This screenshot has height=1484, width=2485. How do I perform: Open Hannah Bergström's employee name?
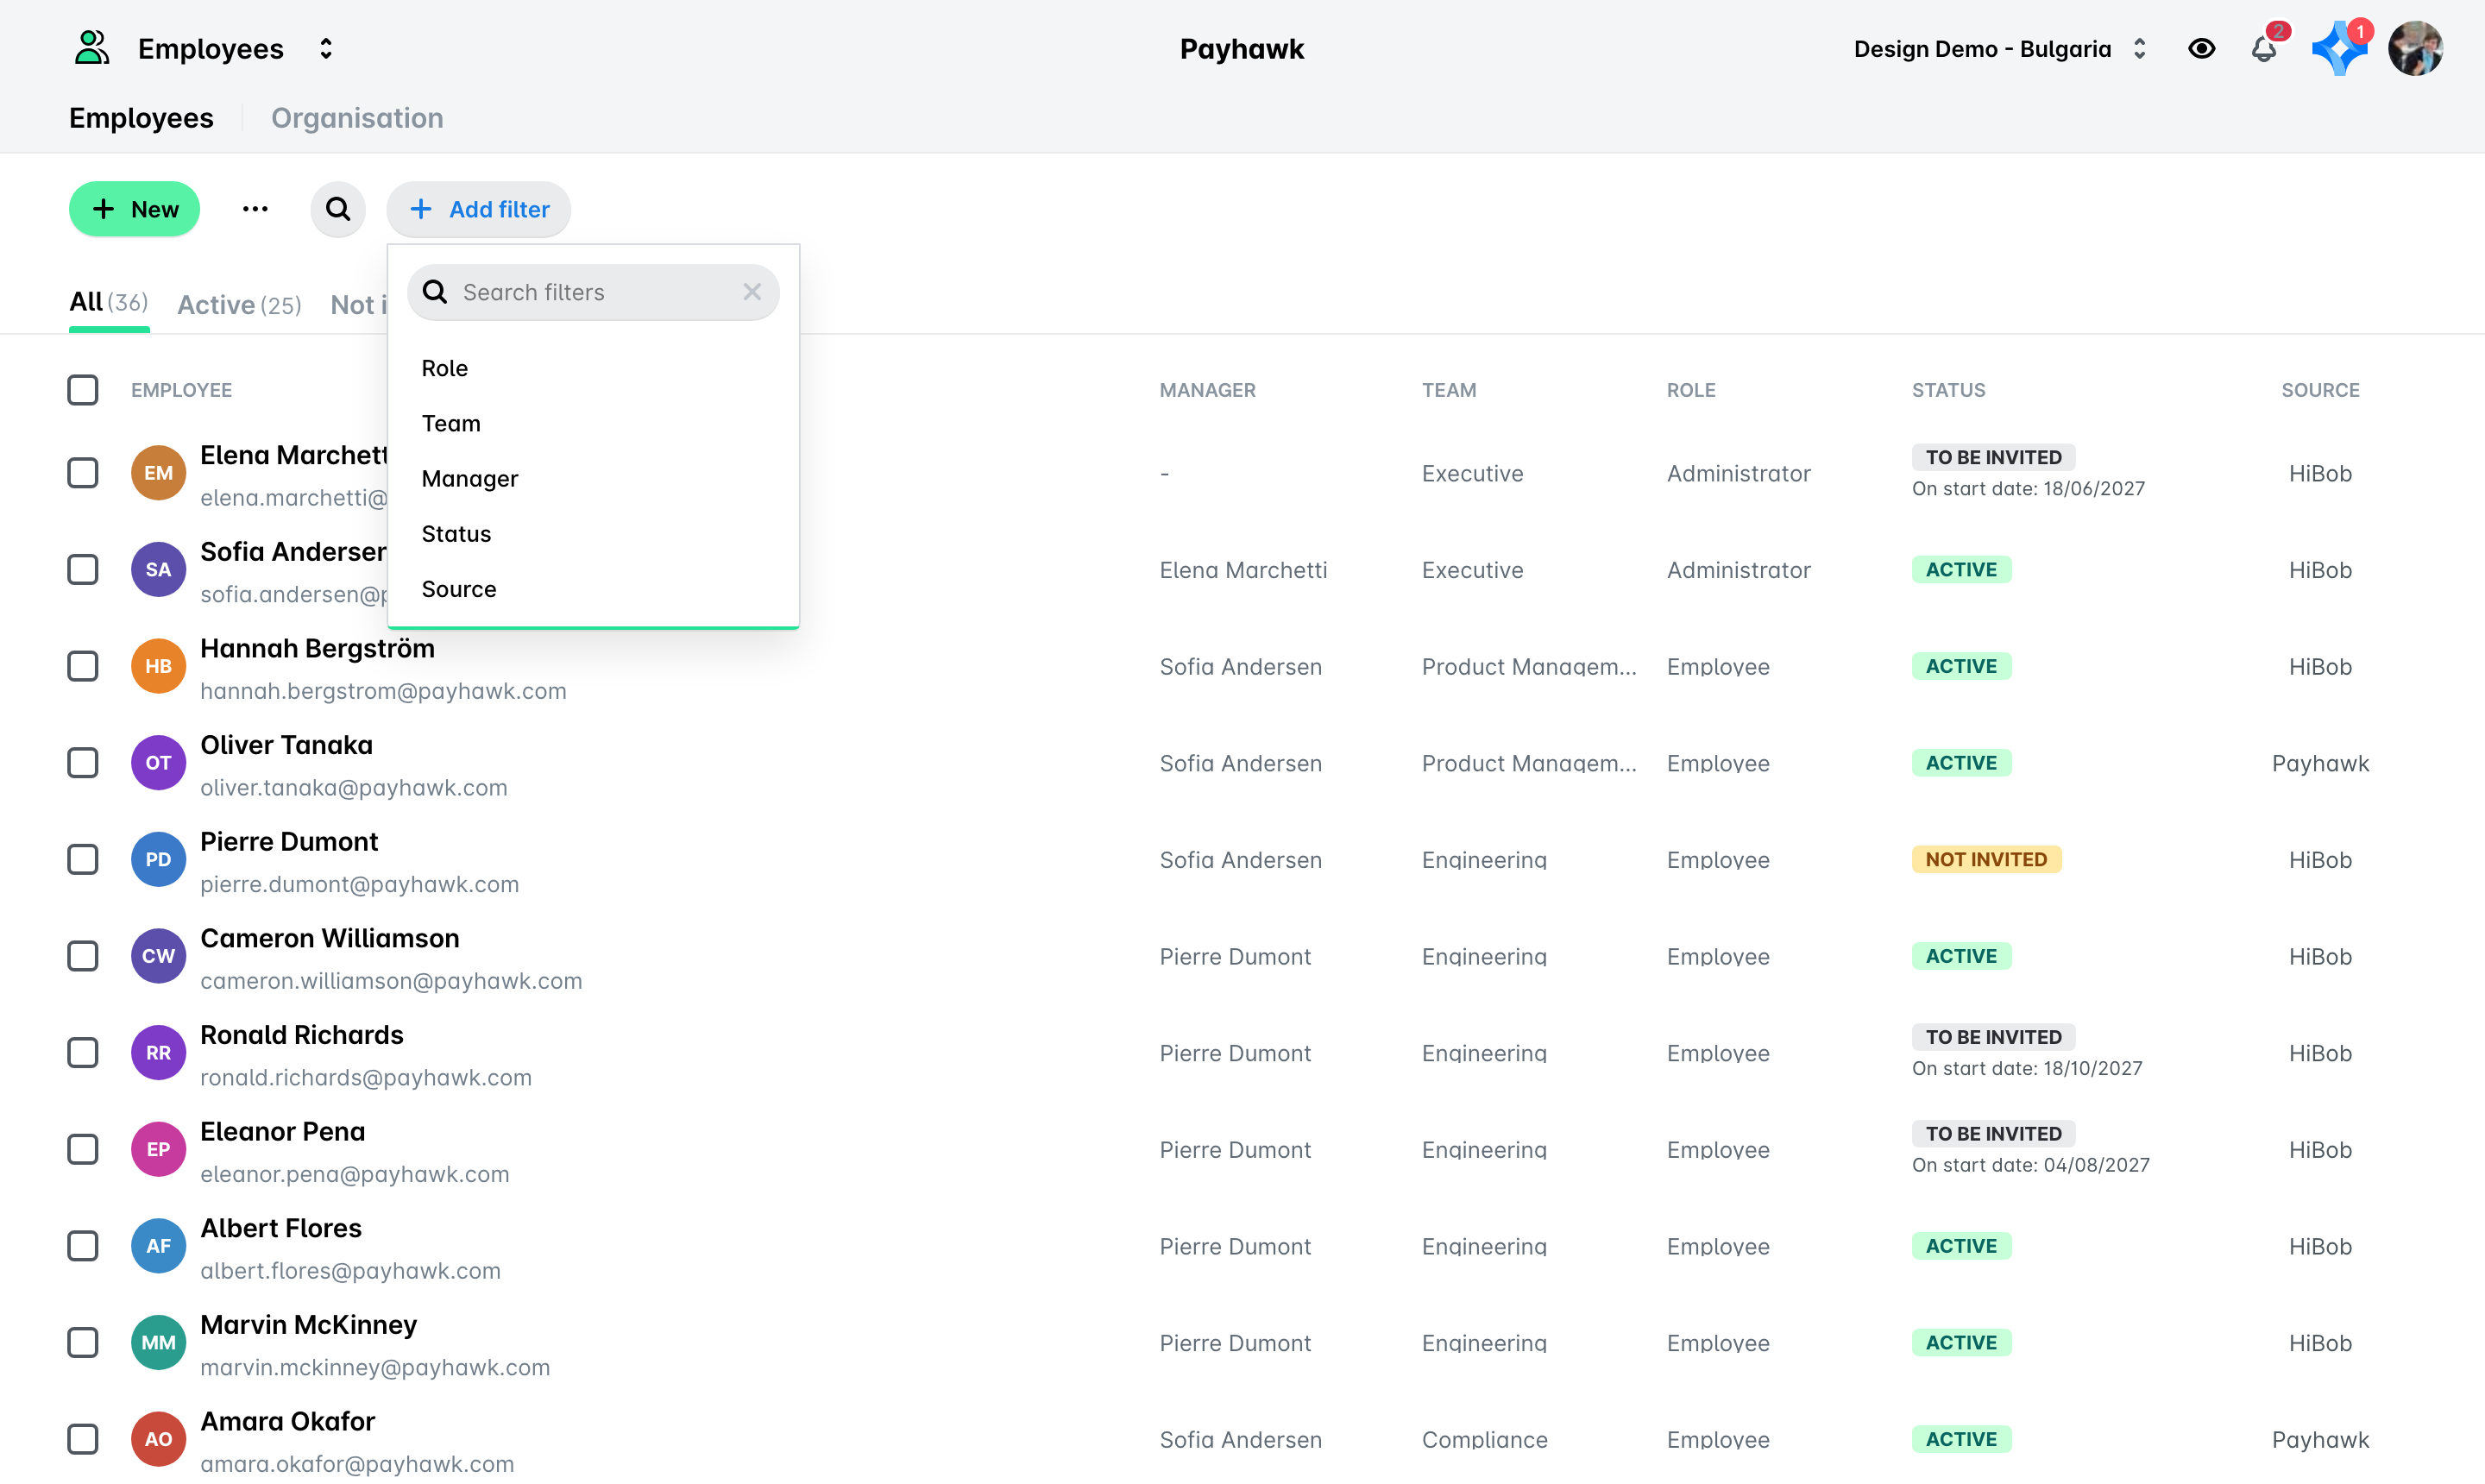[x=317, y=648]
